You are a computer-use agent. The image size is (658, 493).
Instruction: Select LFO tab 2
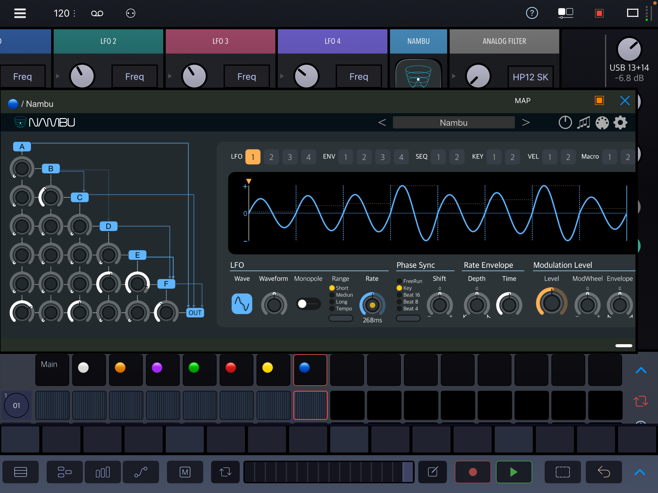271,157
